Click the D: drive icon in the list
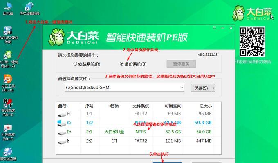The width and height of the screenshot is (278, 163). (62, 133)
